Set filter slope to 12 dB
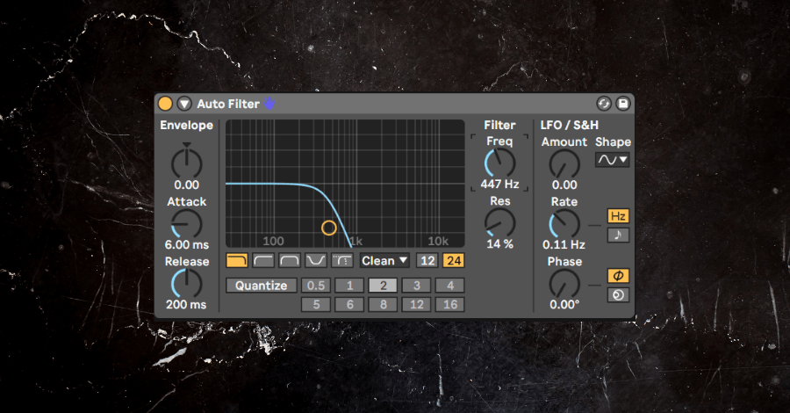This screenshot has width=790, height=413. coord(427,261)
